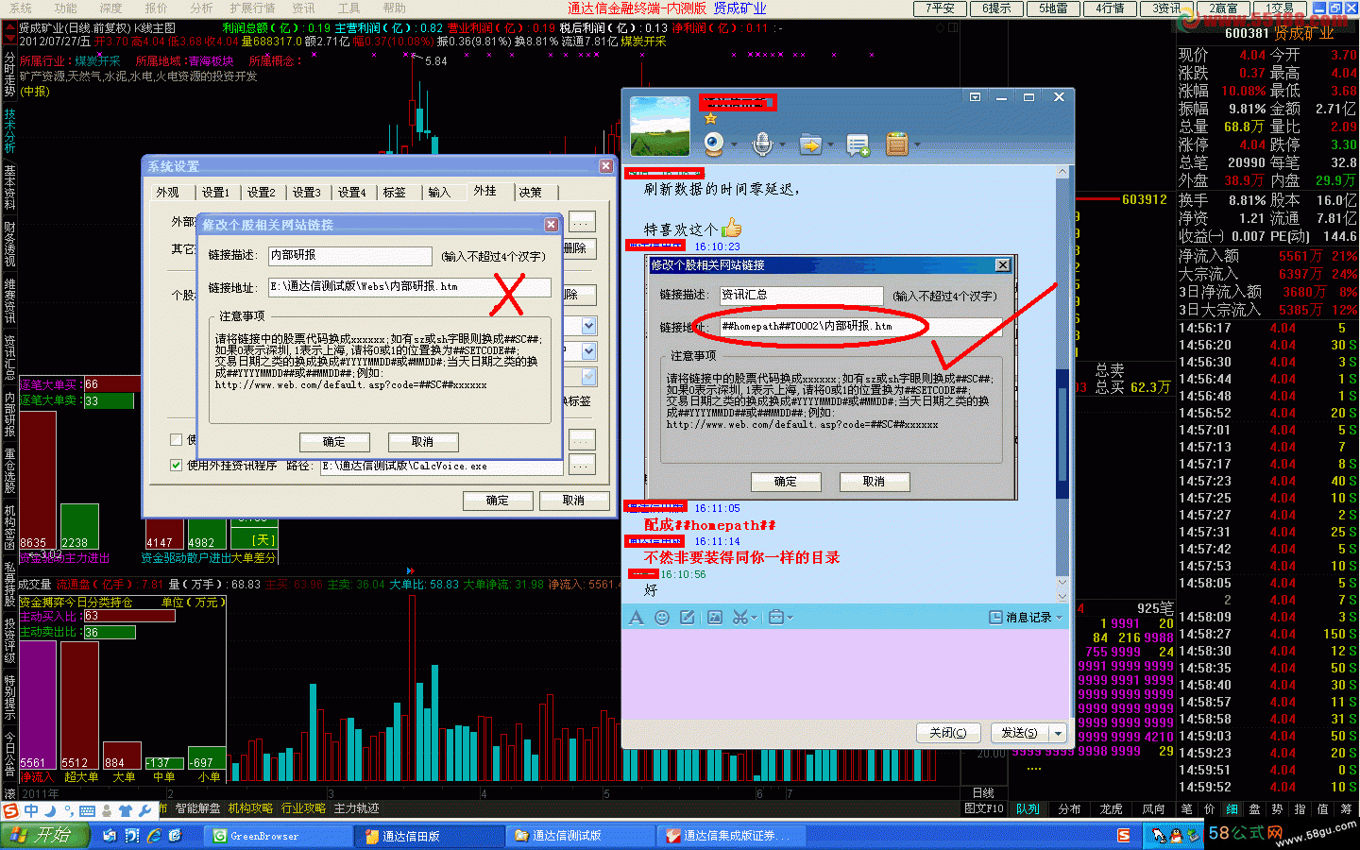Switch to 通达信测试版 taskbar item
The image size is (1360, 850).
581,836
